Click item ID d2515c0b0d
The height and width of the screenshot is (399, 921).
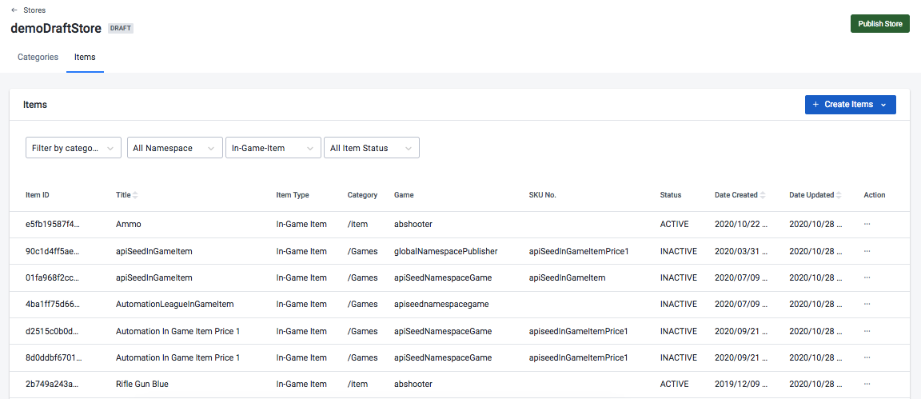click(x=52, y=331)
